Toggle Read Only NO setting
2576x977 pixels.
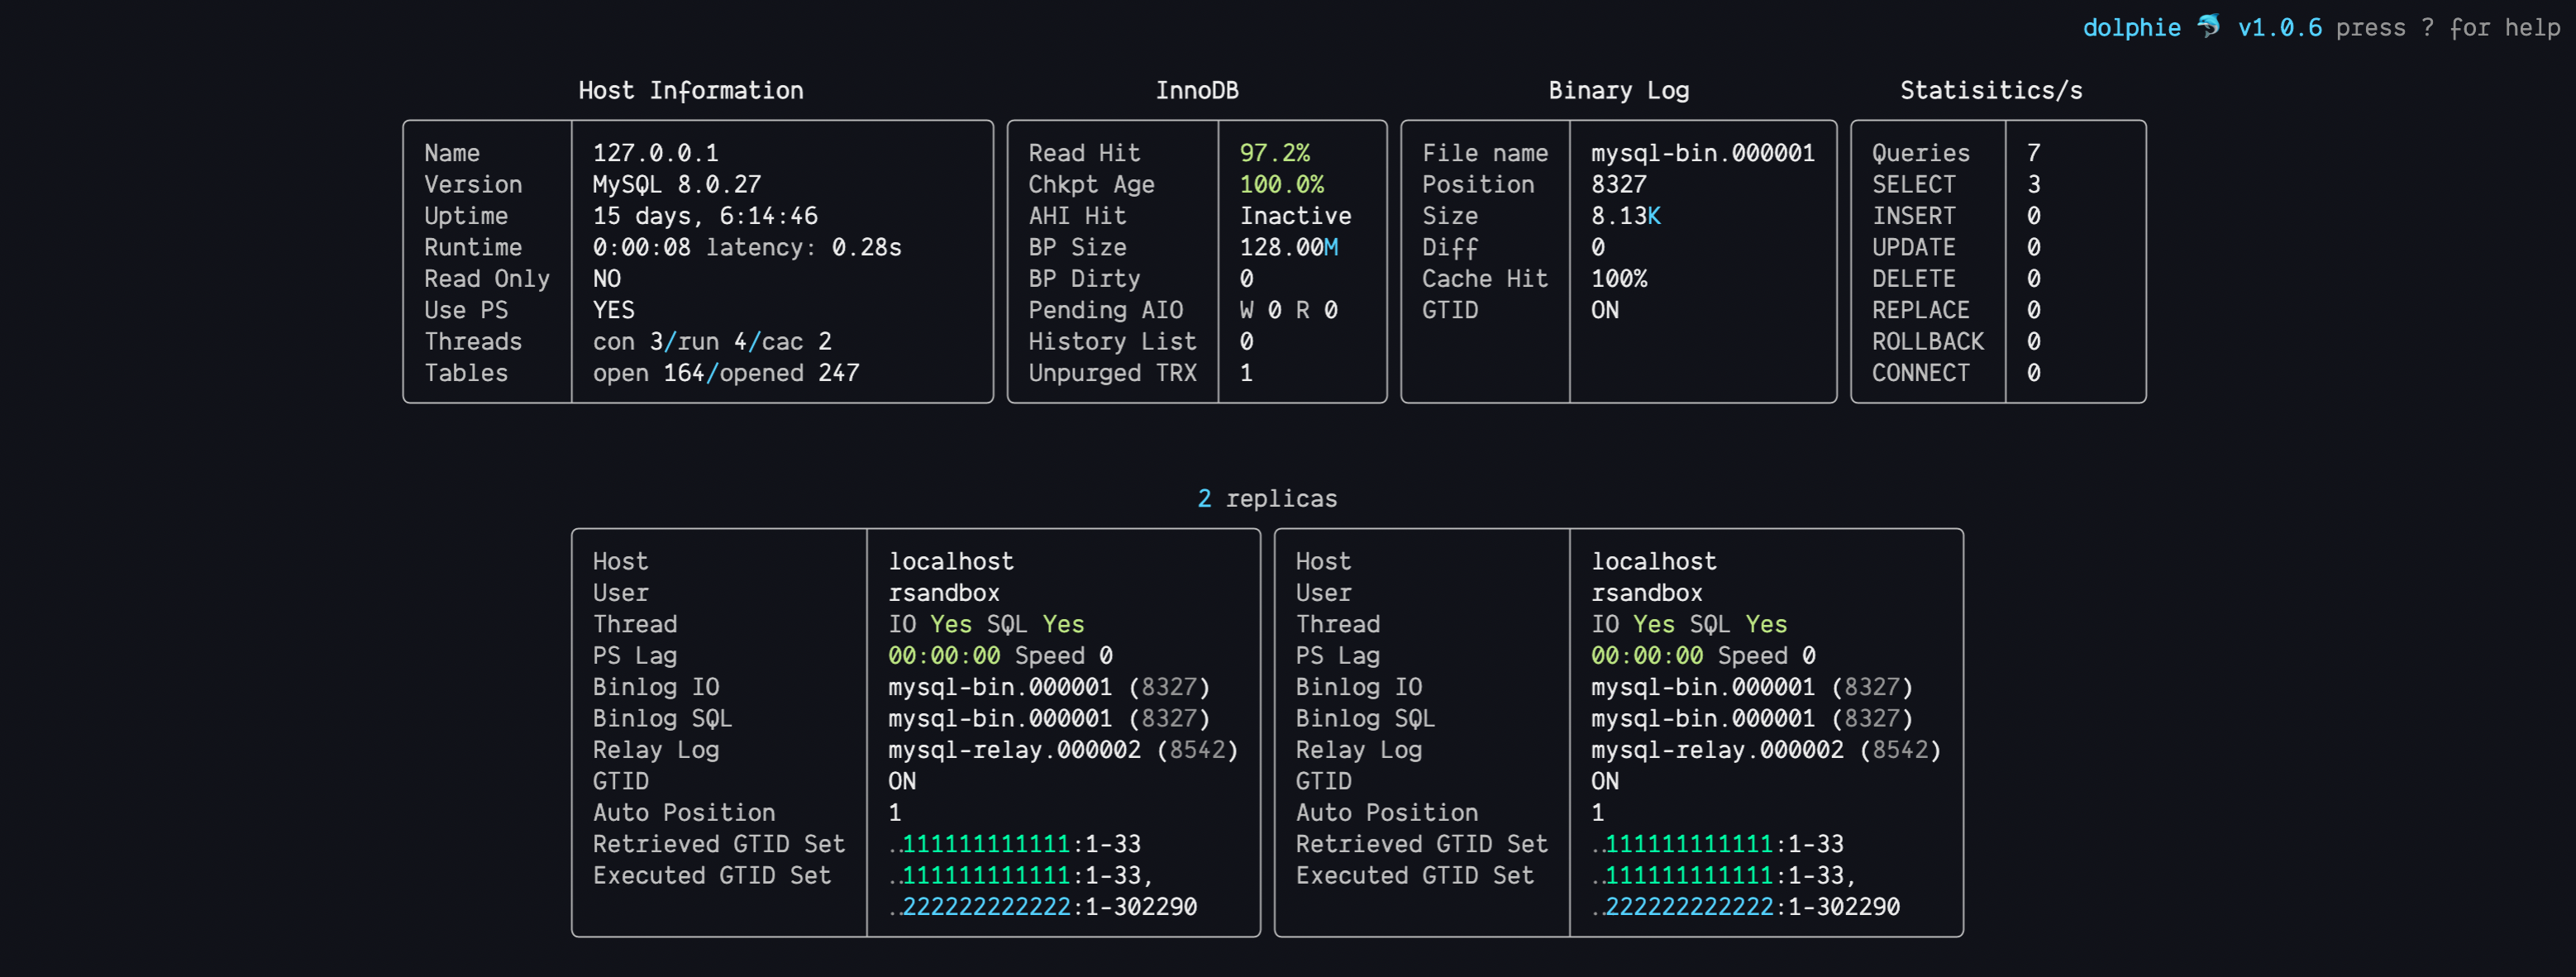click(x=606, y=278)
